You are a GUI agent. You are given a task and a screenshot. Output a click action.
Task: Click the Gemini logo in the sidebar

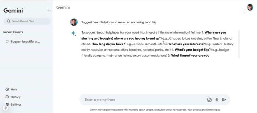pyautogui.click(x=13, y=10)
